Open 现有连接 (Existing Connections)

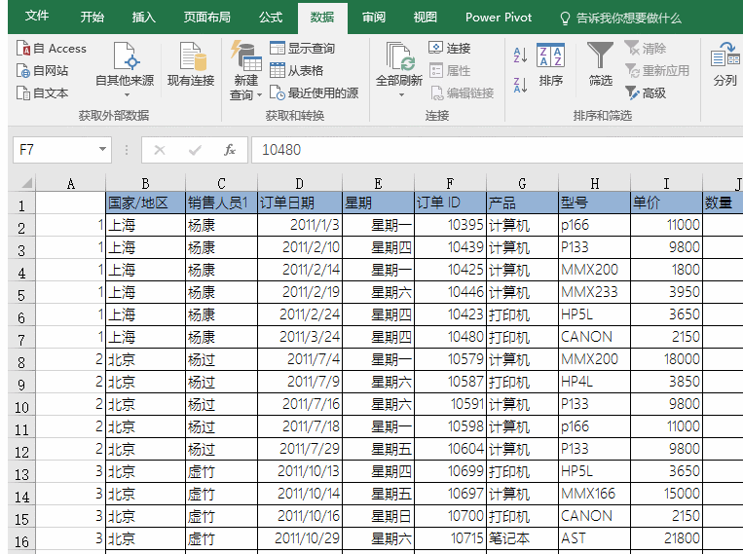pos(191,64)
